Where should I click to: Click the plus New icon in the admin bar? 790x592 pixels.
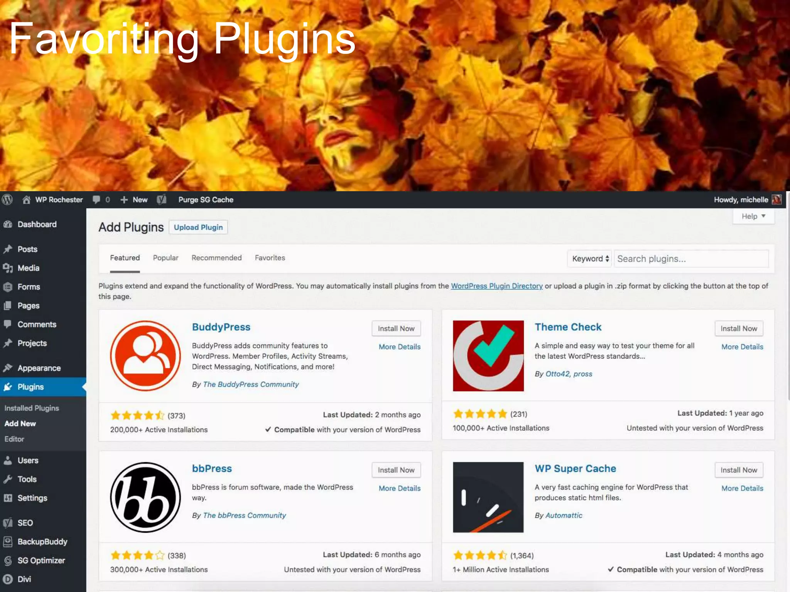[x=124, y=200]
